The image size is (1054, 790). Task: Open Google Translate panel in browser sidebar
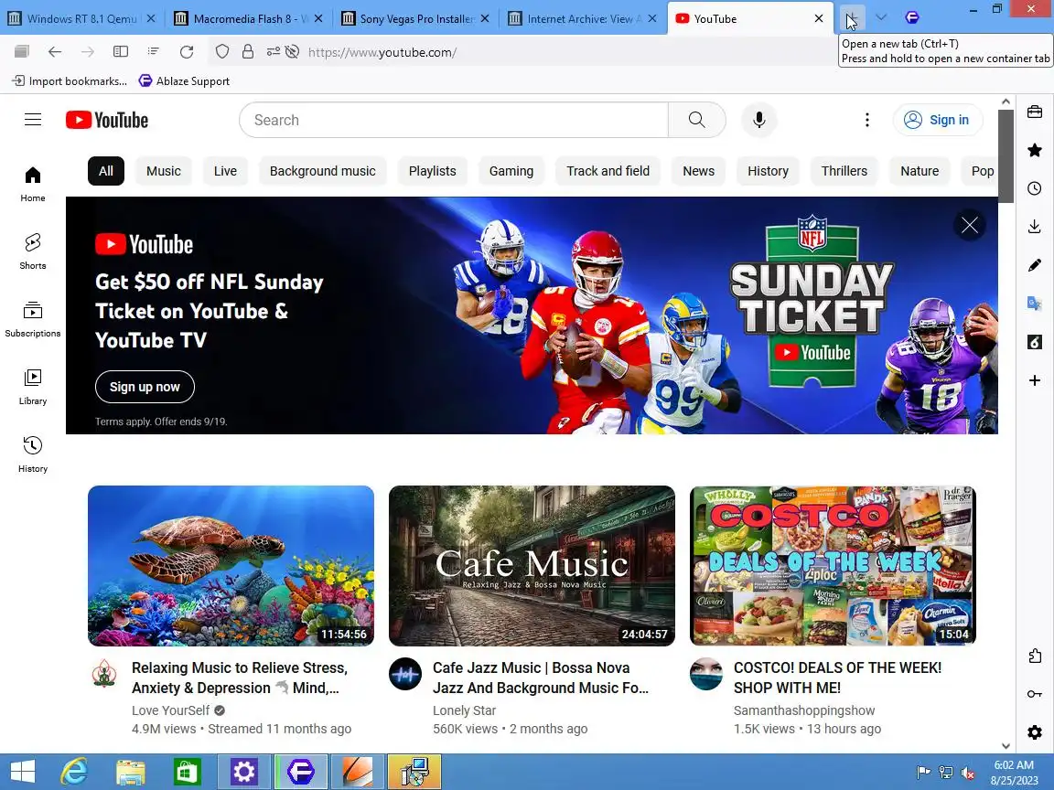pos(1035,304)
